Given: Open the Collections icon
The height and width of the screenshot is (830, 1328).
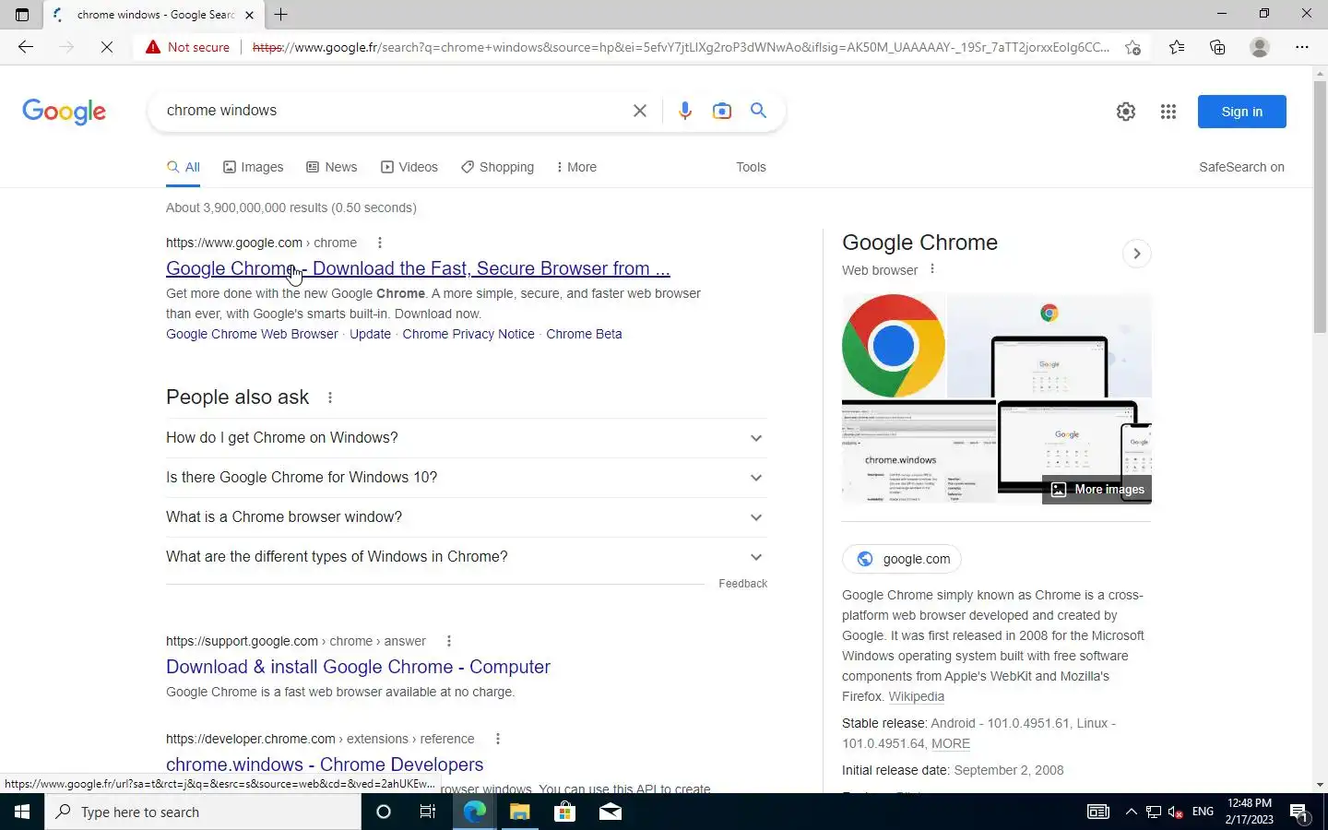Looking at the screenshot, I should tap(1217, 47).
